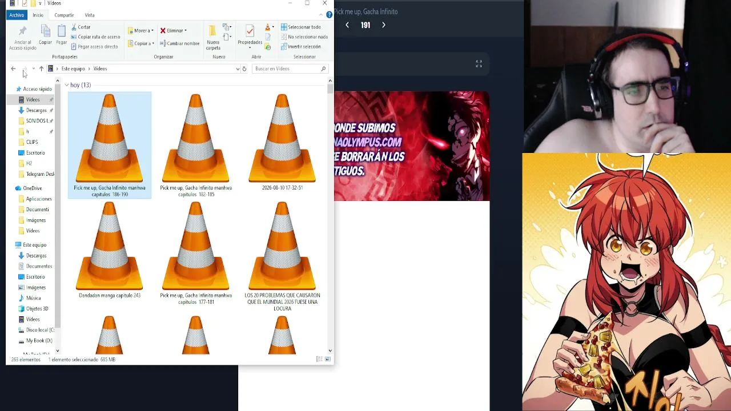Open the Archivo menu
Image resolution: width=731 pixels, height=411 pixels.
[17, 15]
